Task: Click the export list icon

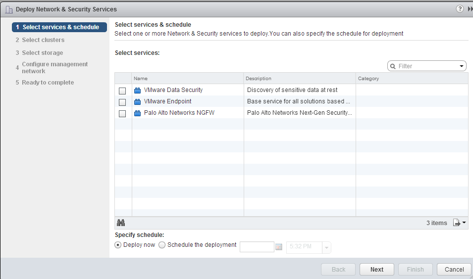Action: 457,223
